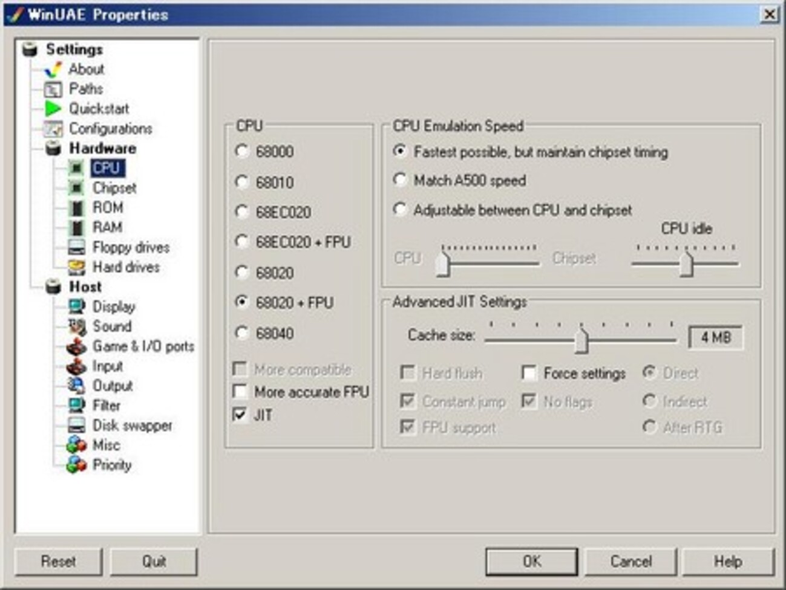Click the Hard drives icon
The width and height of the screenshot is (786, 590).
pos(76,267)
